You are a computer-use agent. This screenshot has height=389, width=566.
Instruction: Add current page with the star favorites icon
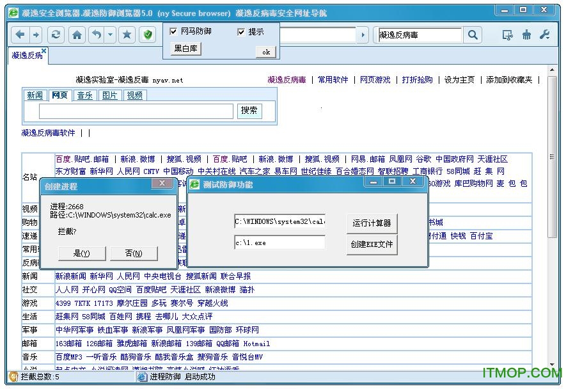click(127, 35)
